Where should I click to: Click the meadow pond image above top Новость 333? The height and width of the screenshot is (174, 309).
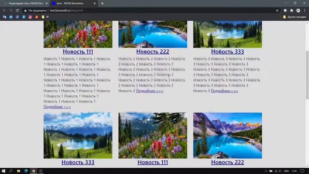tap(227, 34)
